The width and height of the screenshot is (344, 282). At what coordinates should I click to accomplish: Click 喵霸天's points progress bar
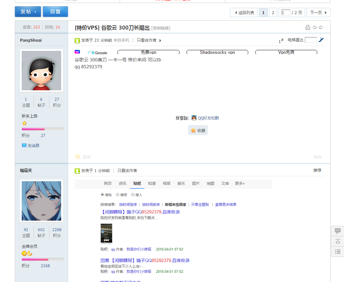(x=43, y=259)
